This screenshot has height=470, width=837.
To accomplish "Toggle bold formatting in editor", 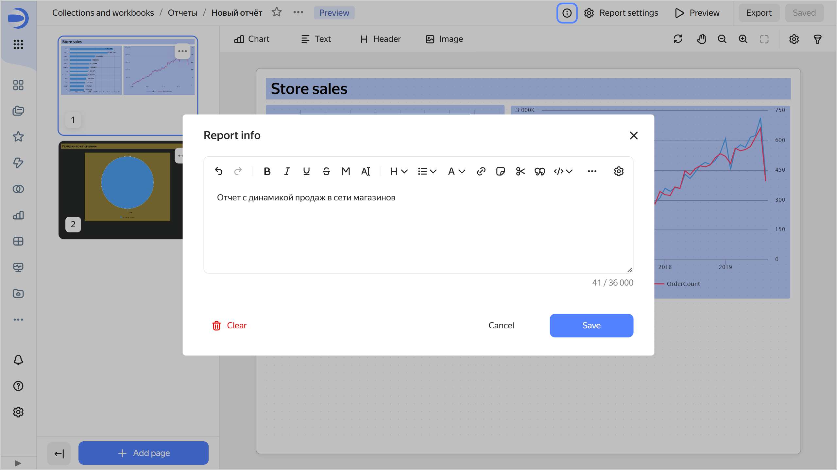I will point(267,171).
